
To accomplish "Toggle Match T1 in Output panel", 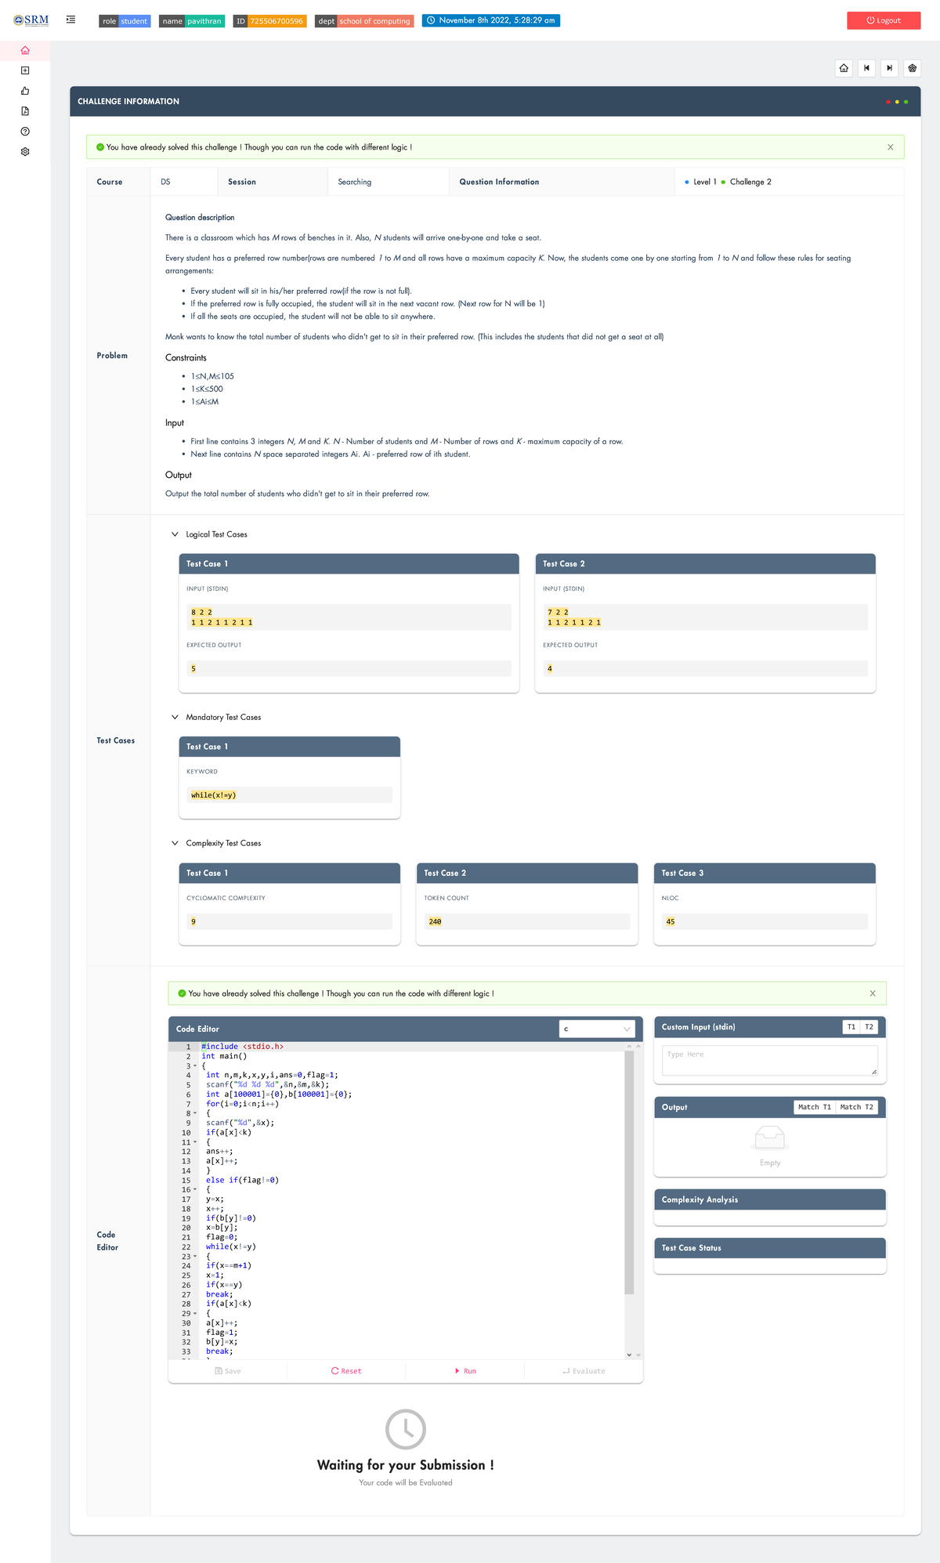I will (815, 1107).
